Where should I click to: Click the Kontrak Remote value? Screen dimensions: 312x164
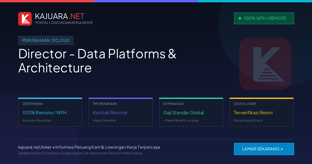point(110,113)
